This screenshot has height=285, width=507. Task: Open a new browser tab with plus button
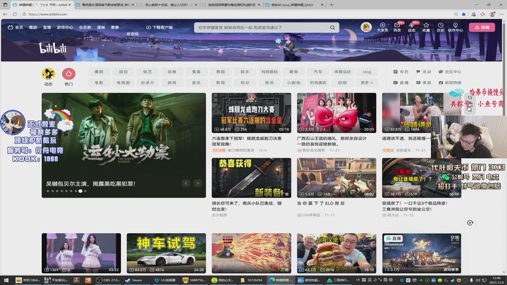[x=331, y=5]
